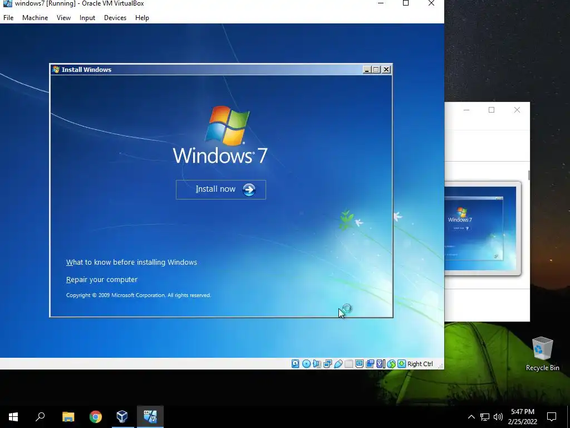
Task: Click the hard disk activity indicator icon
Action: point(295,363)
